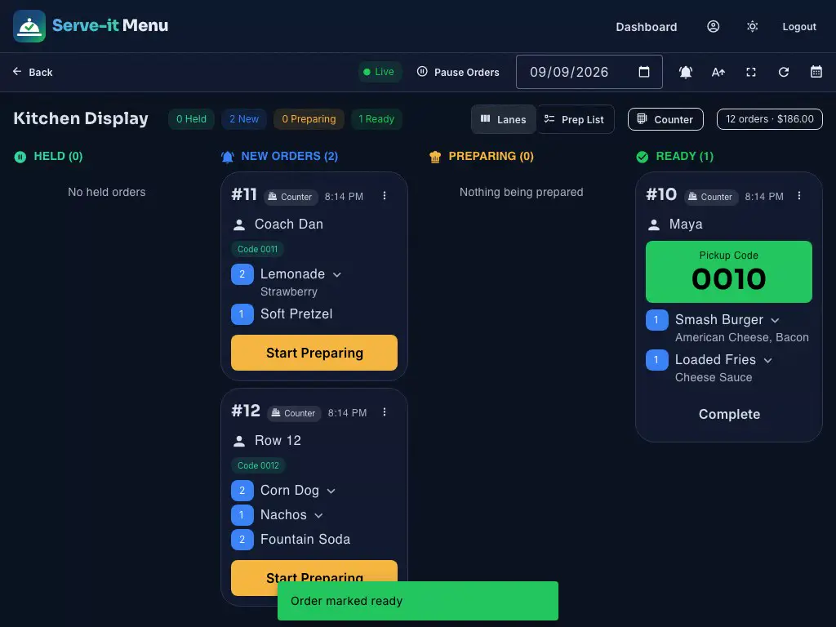Click the Ready checkmark icon
The width and height of the screenshot is (836, 627).
[643, 157]
